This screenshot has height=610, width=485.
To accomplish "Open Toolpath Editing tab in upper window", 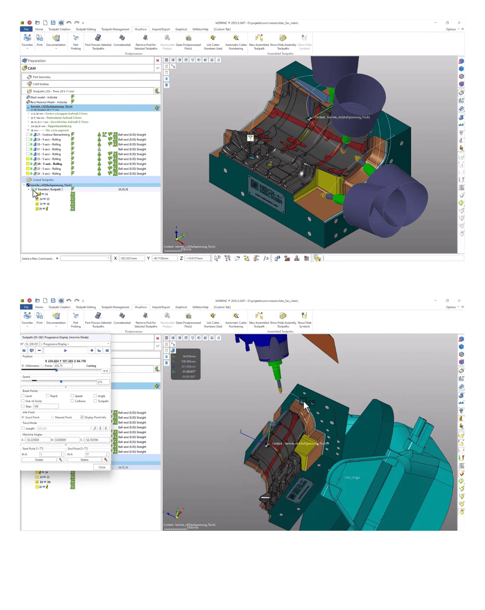I will (x=86, y=29).
